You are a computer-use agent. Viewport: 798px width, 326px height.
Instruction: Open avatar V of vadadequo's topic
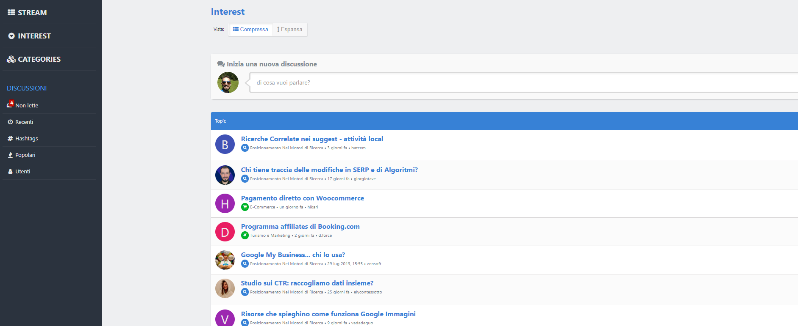point(225,318)
